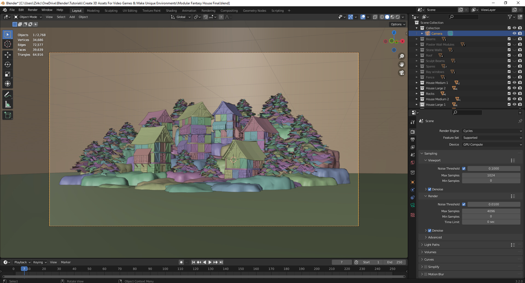Hide the Rocks collection in the viewport
The image size is (525, 283).
(514, 93)
